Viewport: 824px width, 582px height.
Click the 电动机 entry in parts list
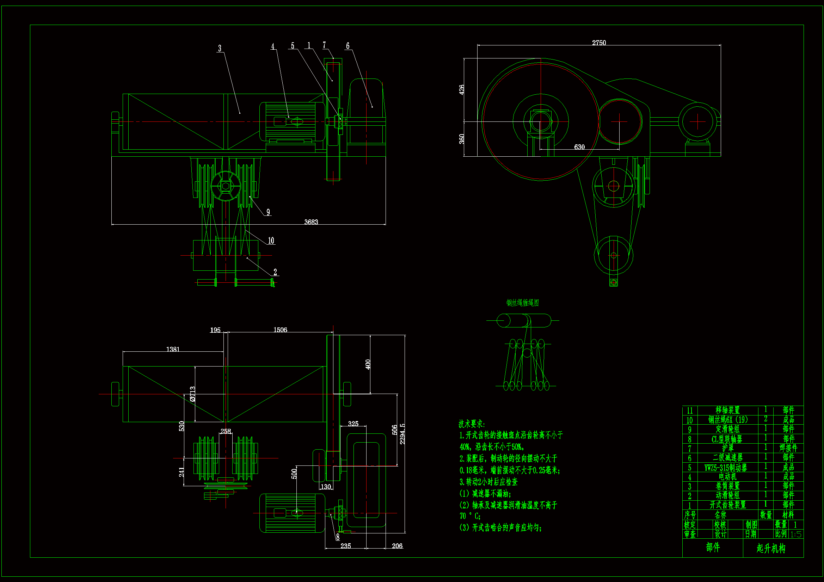click(x=727, y=477)
